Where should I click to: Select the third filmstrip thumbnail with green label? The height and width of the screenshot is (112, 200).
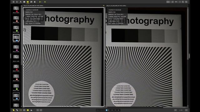(16, 28)
